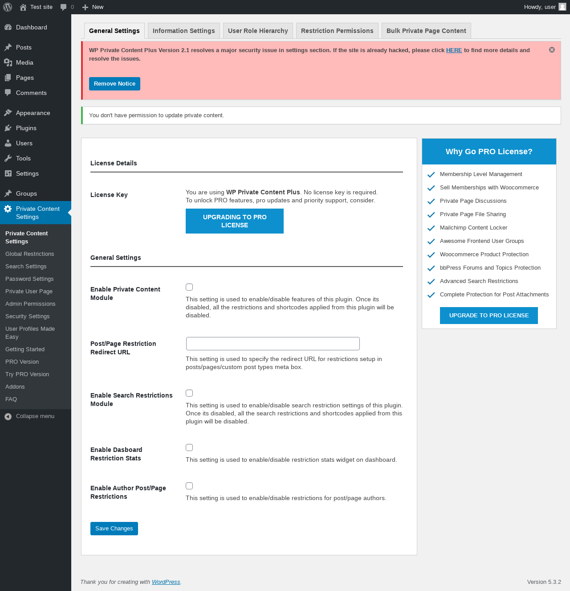Toggle Enable Private Content Module checkbox

pyautogui.click(x=189, y=287)
